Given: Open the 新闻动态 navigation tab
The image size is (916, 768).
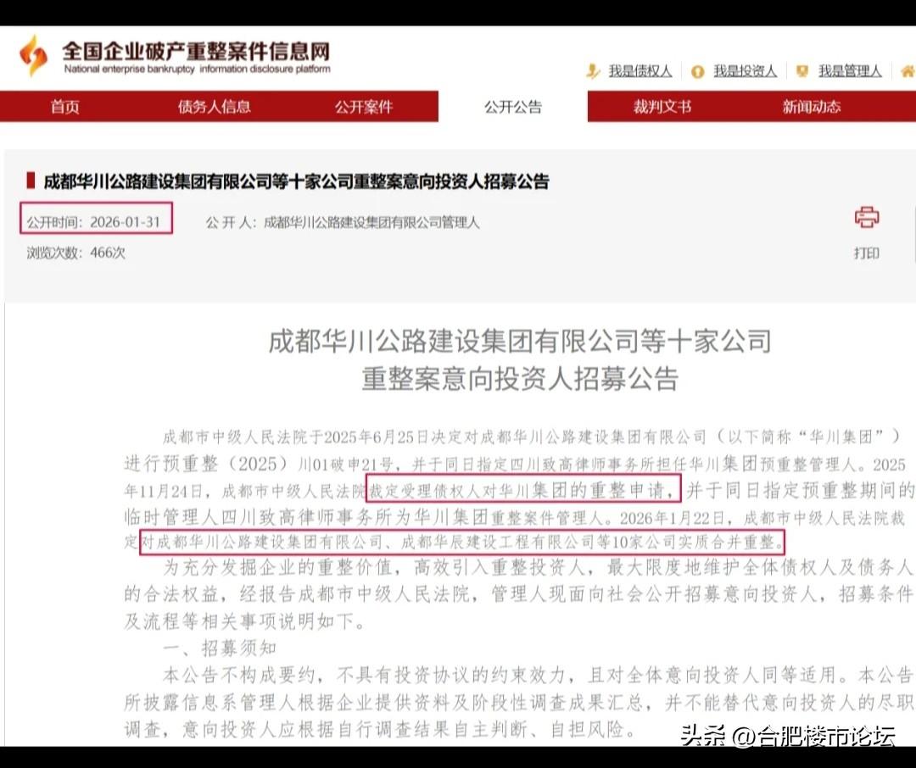Looking at the screenshot, I should 812,106.
